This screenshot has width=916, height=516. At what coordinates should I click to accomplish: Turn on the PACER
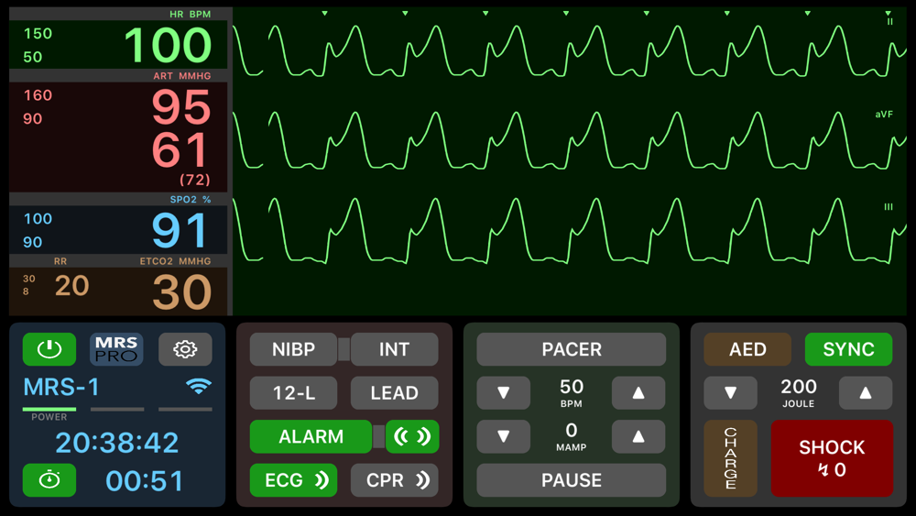572,349
